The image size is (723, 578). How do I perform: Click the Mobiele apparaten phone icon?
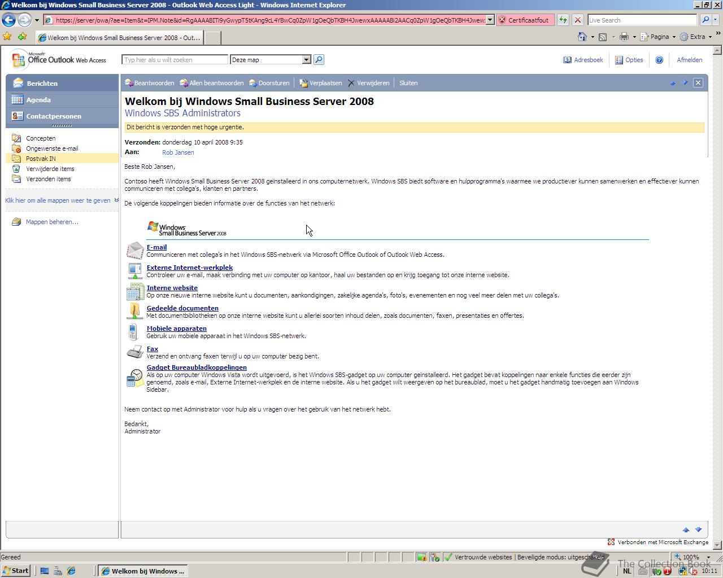click(x=133, y=332)
